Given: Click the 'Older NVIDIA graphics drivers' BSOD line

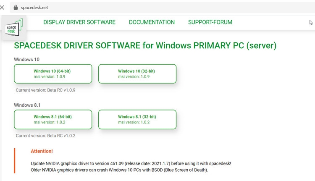Looking at the screenshot, I should [119, 170].
